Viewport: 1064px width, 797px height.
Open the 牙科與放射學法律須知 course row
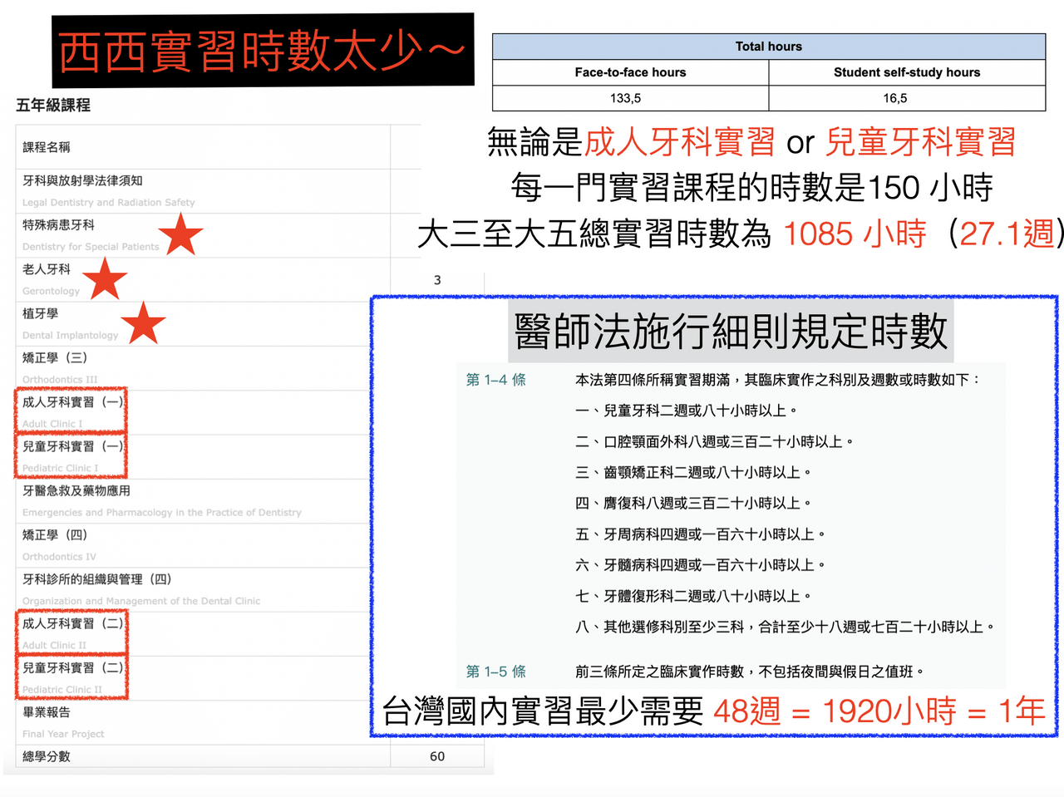tap(218, 191)
